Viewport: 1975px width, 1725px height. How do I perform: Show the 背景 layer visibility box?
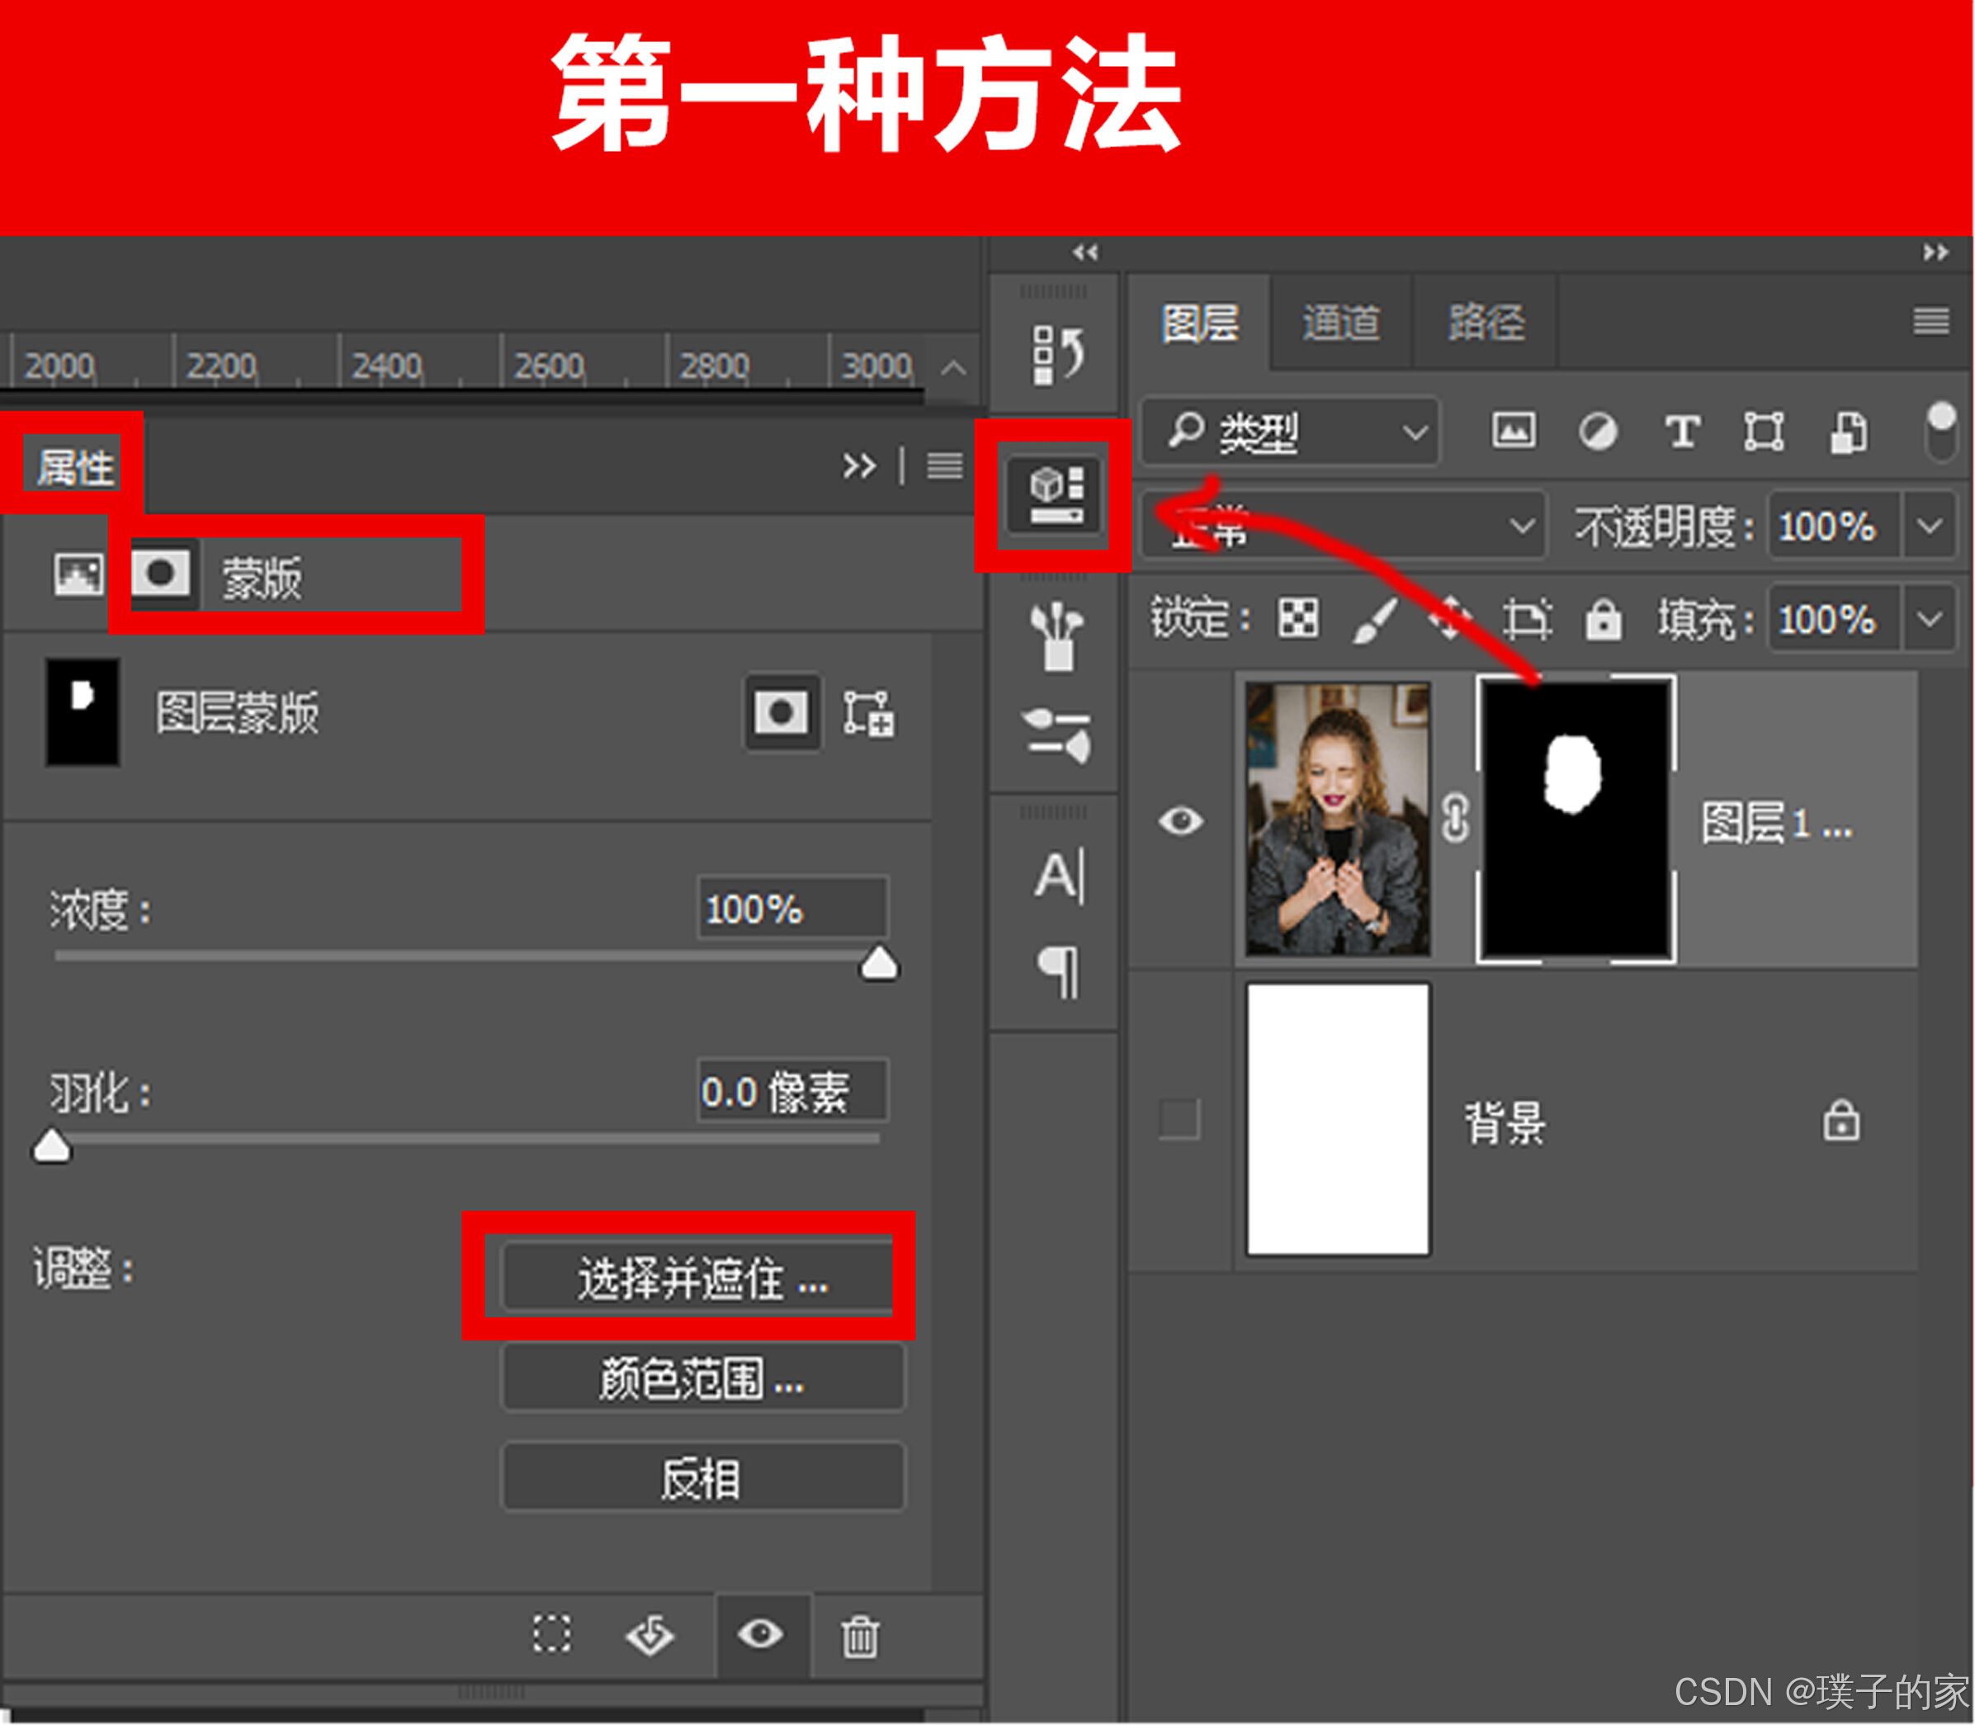tap(1179, 1119)
